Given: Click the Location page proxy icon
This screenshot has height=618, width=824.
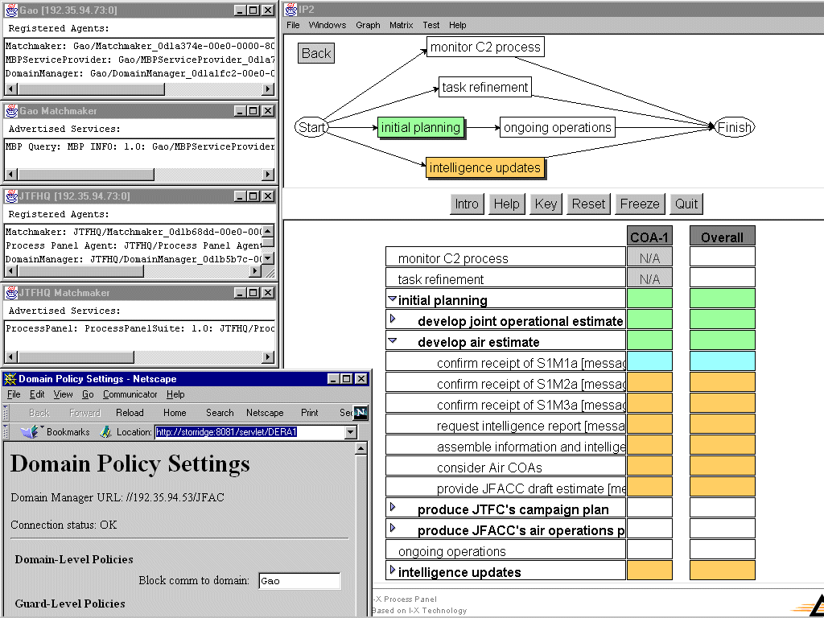Looking at the screenshot, I should [x=105, y=432].
